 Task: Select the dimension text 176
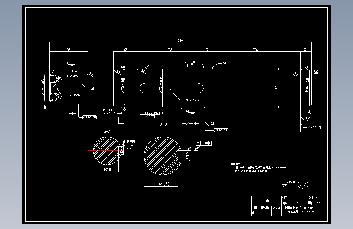tap(255, 50)
